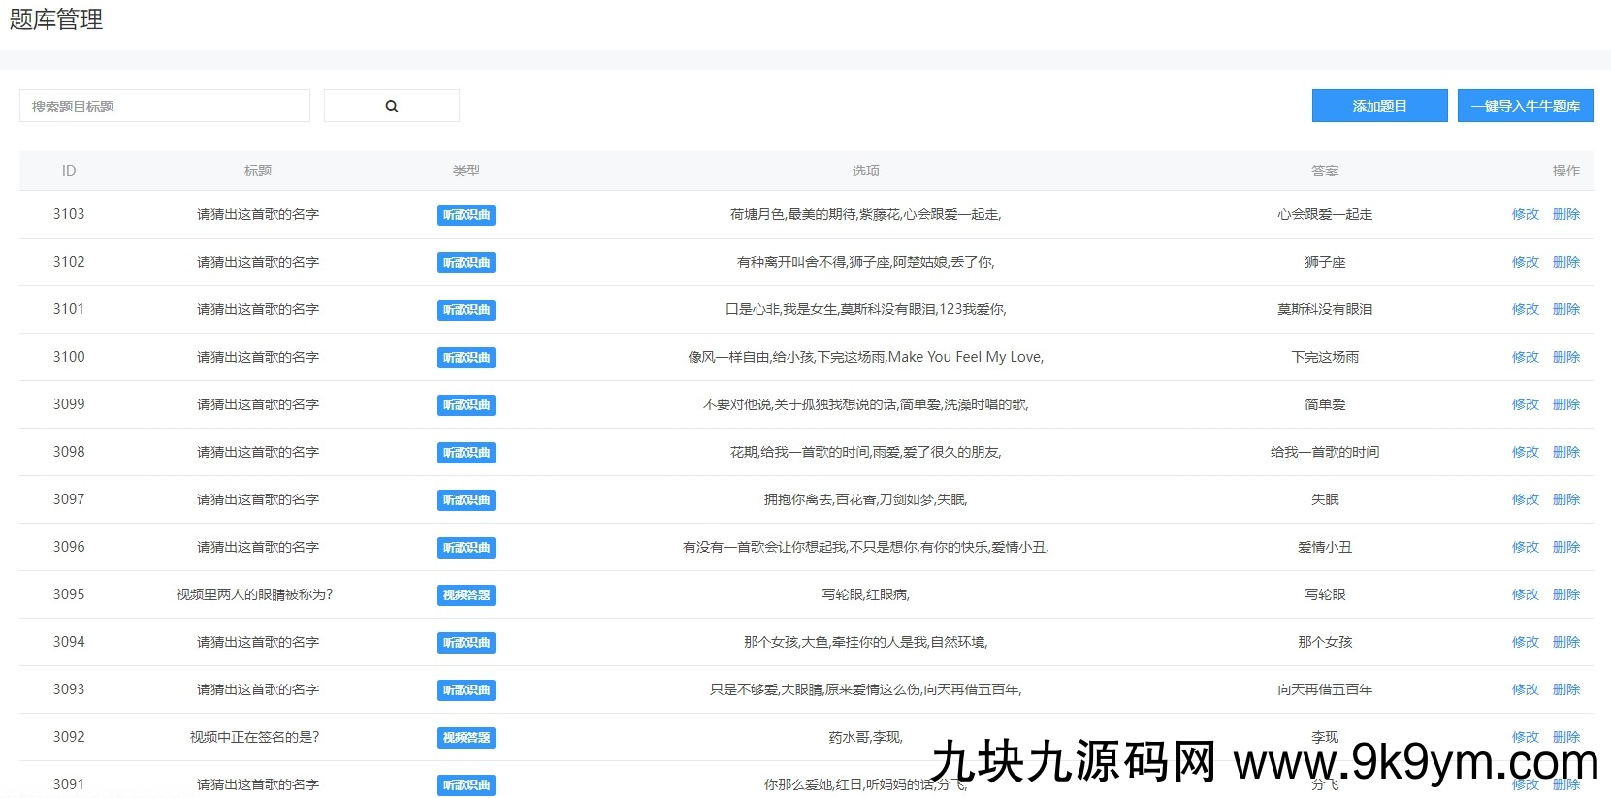Type in the search question title field

click(165, 106)
